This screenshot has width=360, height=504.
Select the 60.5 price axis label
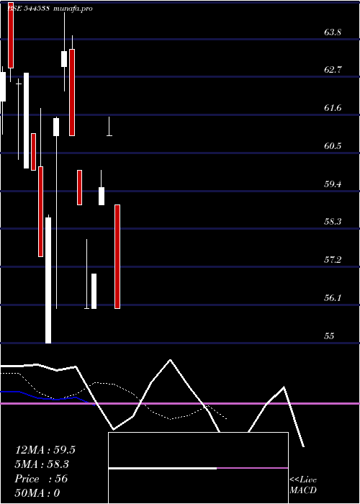point(333,146)
